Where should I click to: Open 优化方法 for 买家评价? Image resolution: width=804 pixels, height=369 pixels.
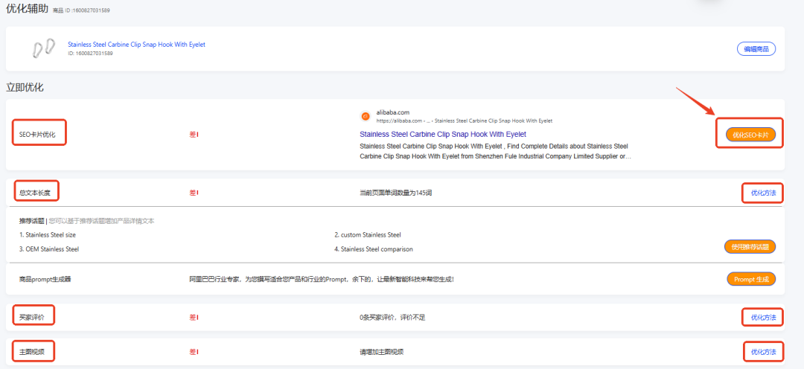point(762,318)
